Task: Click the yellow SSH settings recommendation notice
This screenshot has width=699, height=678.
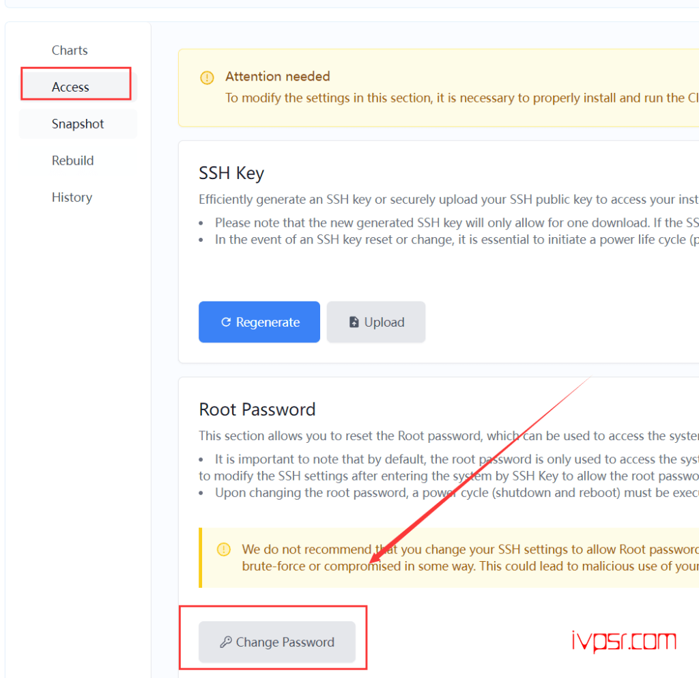Action: pos(444,557)
